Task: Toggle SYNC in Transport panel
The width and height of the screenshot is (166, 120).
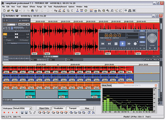Action: coord(142,34)
